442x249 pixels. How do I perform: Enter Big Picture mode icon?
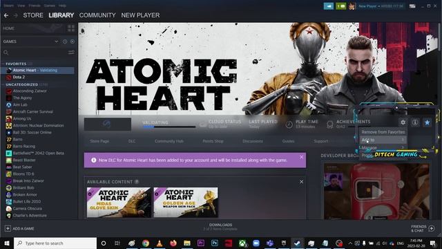tap(412, 6)
